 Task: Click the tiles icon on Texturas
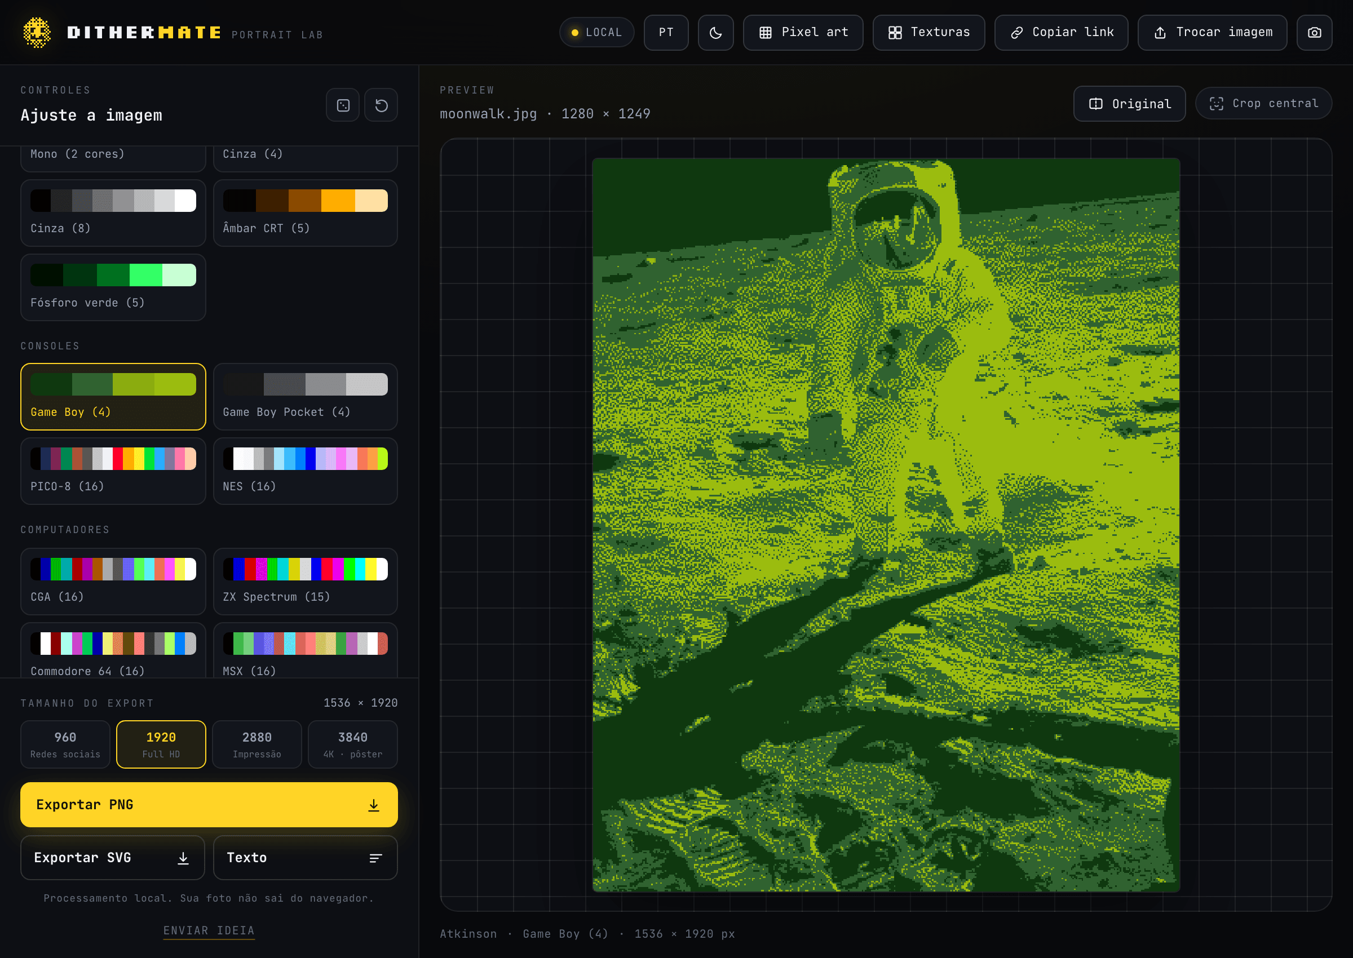(x=895, y=33)
